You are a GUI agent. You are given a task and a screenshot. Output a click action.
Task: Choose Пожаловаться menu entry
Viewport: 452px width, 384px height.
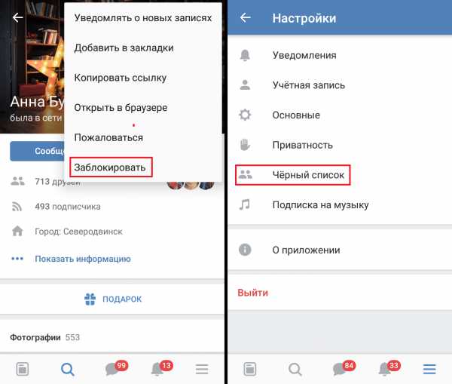tap(108, 137)
